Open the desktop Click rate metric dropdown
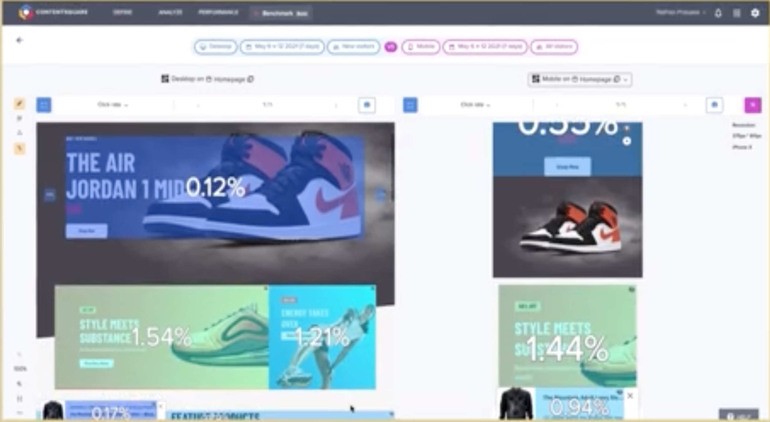Image resolution: width=770 pixels, height=422 pixels. coord(112,105)
